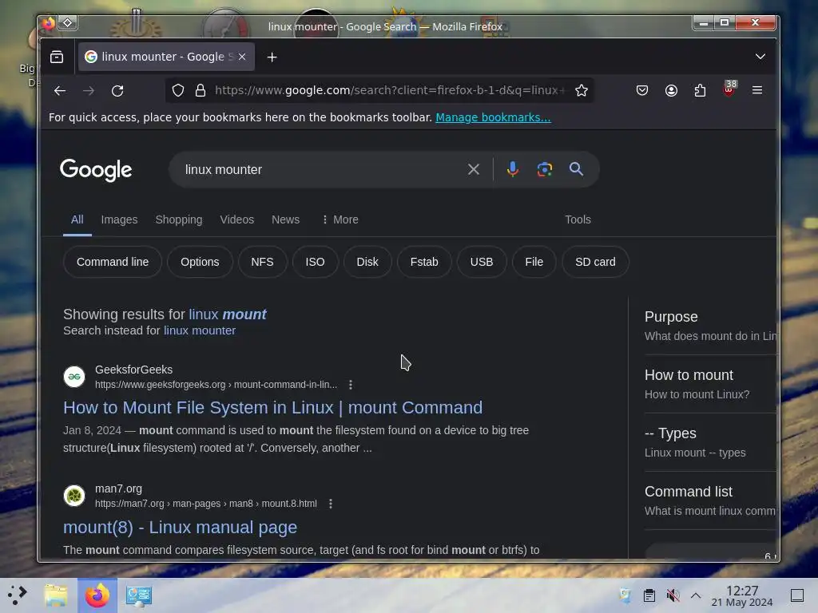Viewport: 818px width, 613px height.
Task: Submit the search with the magnifier icon
Action: pos(576,169)
